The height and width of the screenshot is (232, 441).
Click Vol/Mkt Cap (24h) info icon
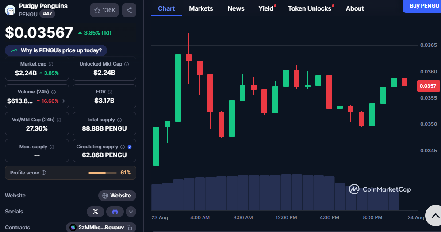point(59,120)
